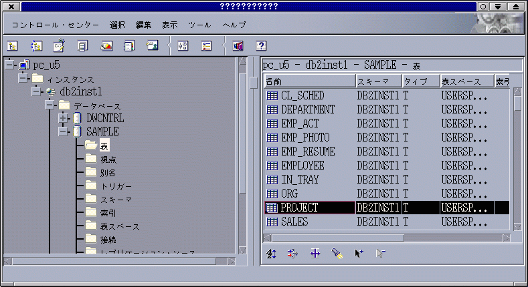Viewport: 528px width, 287px height.
Task: Expand the DWCNTRL database node
Action: (64, 118)
